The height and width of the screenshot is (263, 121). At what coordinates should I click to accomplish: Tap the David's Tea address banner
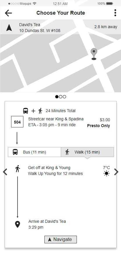pos(61,27)
